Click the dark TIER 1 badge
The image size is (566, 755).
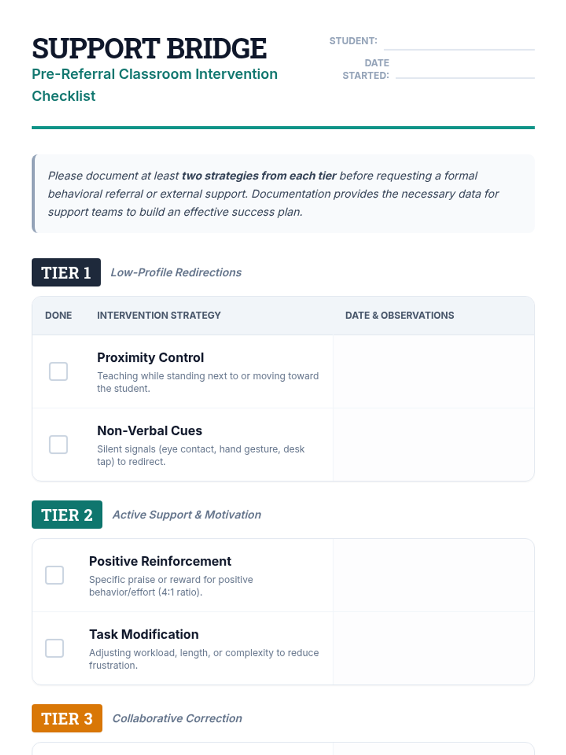click(x=66, y=272)
